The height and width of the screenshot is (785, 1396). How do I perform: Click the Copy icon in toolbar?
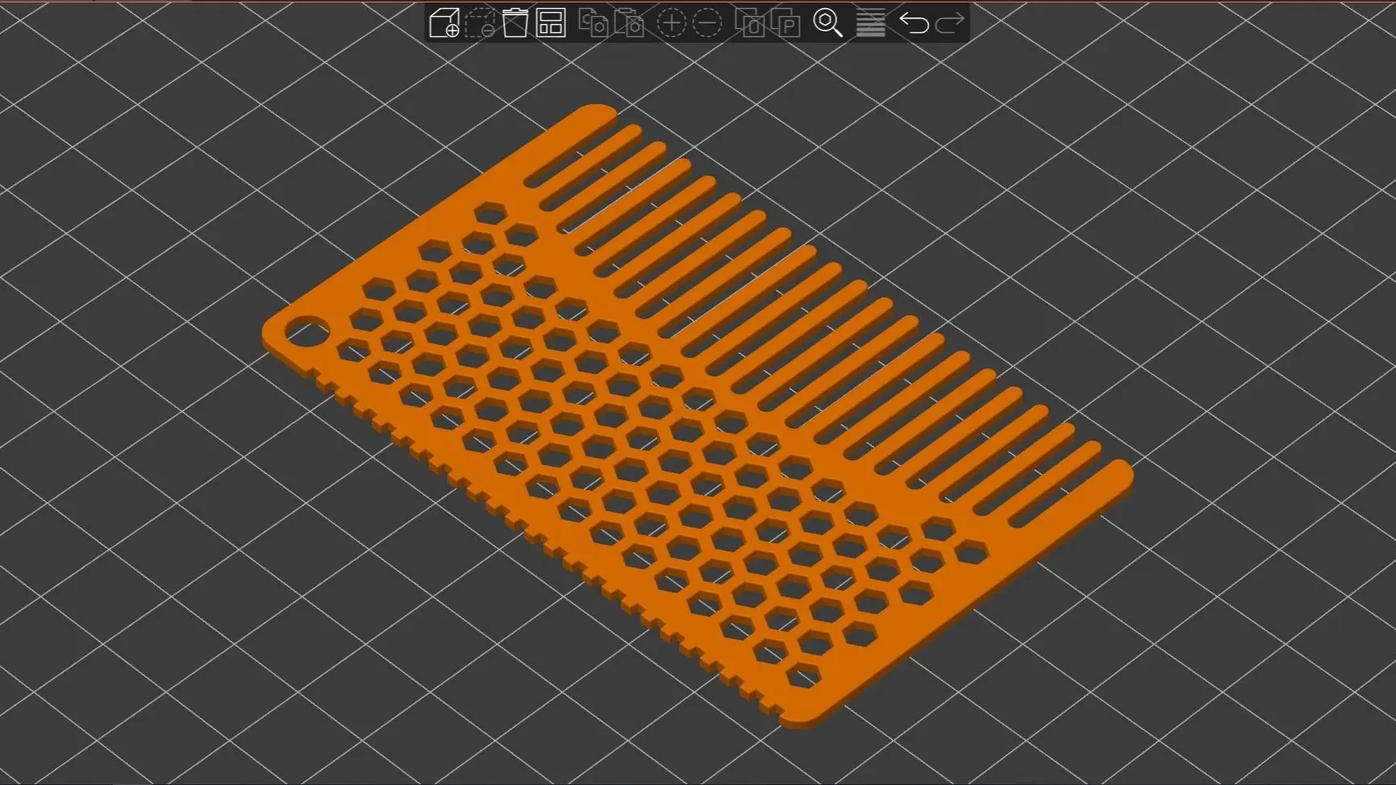coord(594,23)
